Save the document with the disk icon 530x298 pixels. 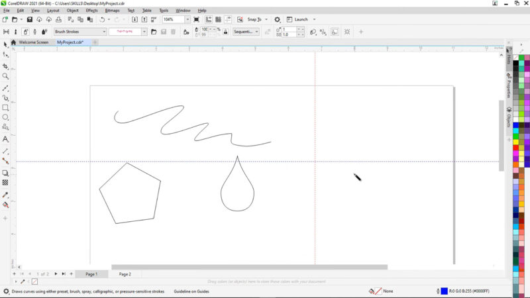coord(30,20)
